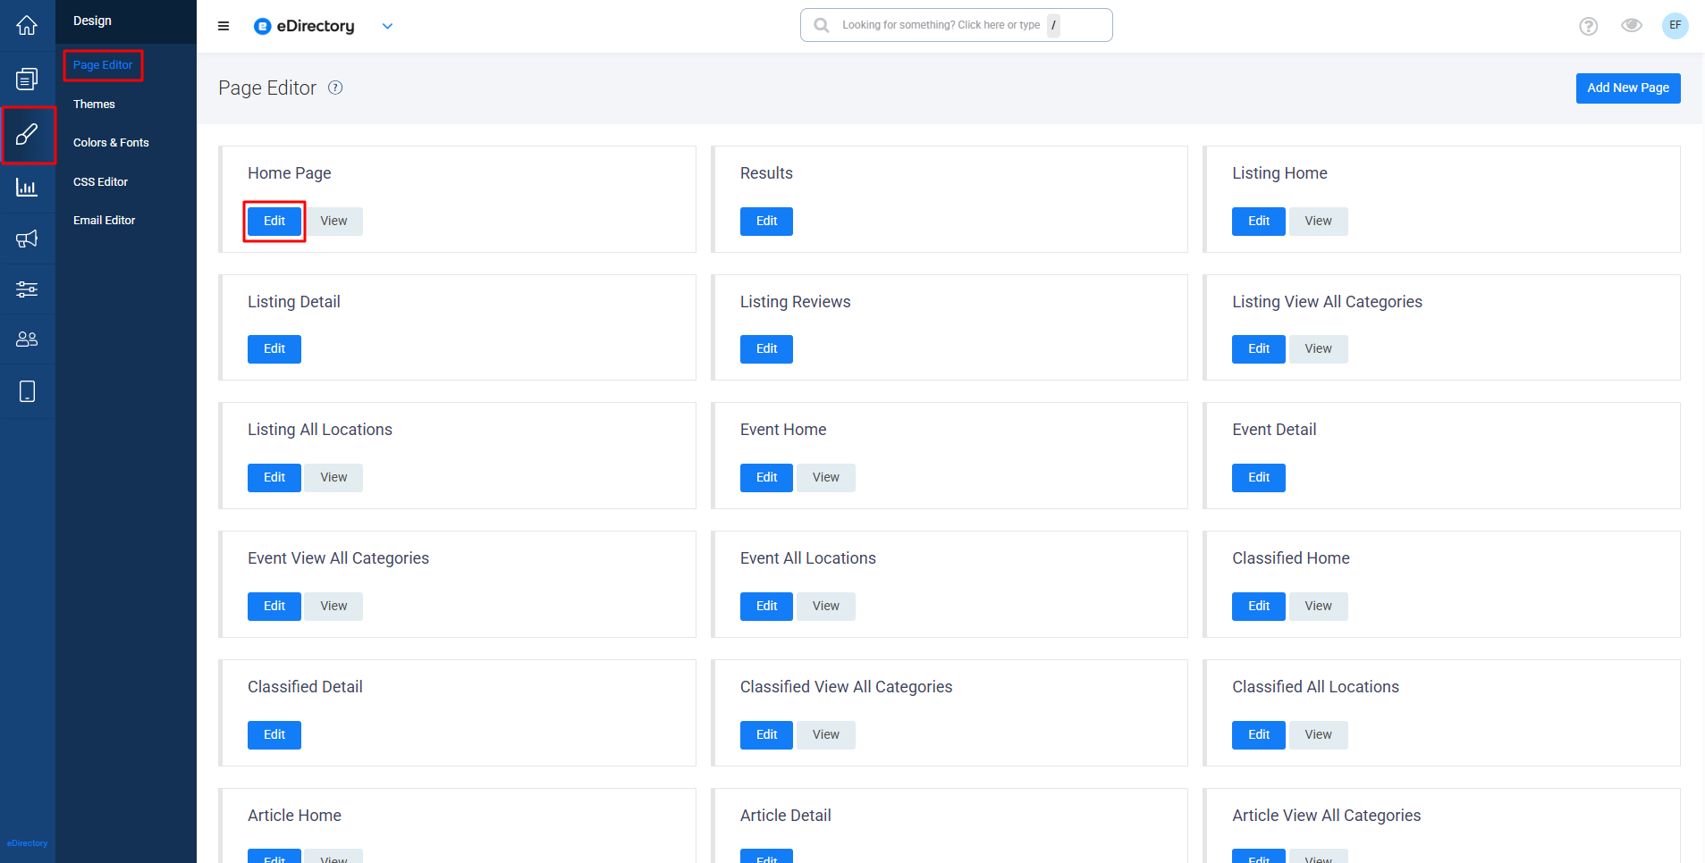
Task: Edit the Event Detail page
Action: [x=1259, y=478]
